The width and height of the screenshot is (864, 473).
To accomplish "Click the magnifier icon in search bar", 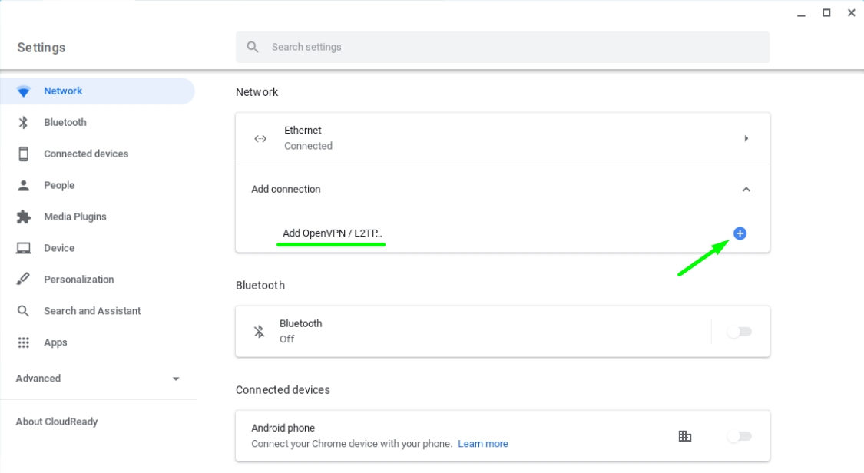I will 253,47.
